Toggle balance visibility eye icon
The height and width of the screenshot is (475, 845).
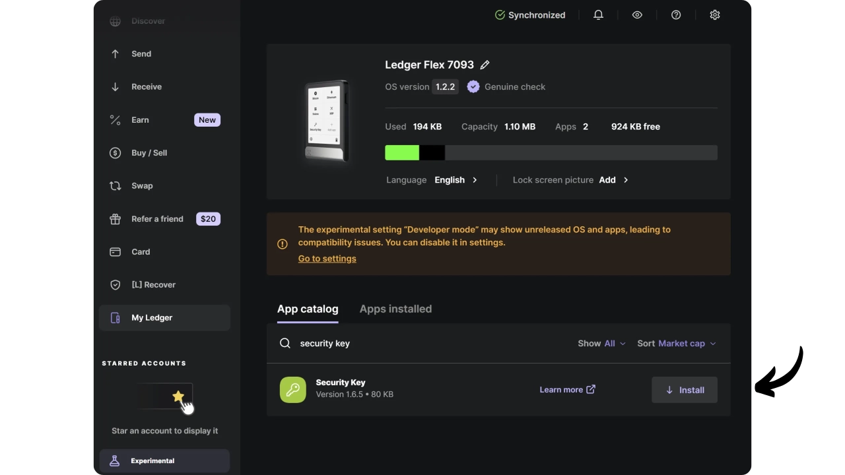637,15
